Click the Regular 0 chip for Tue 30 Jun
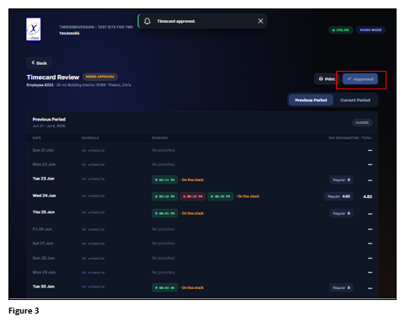The height and width of the screenshot is (327, 405). 341,287
